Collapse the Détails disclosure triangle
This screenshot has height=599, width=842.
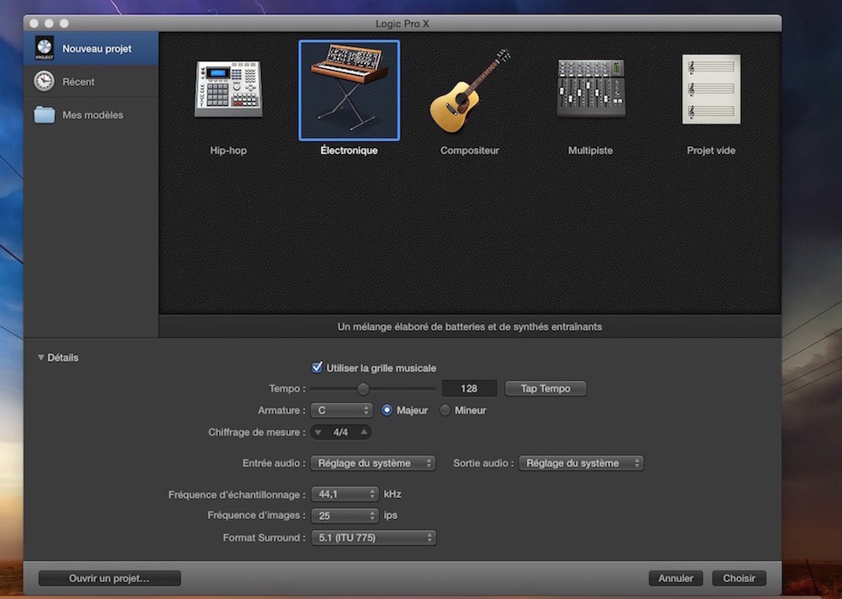(40, 358)
